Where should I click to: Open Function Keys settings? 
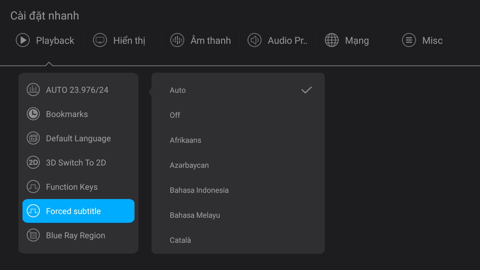72,187
